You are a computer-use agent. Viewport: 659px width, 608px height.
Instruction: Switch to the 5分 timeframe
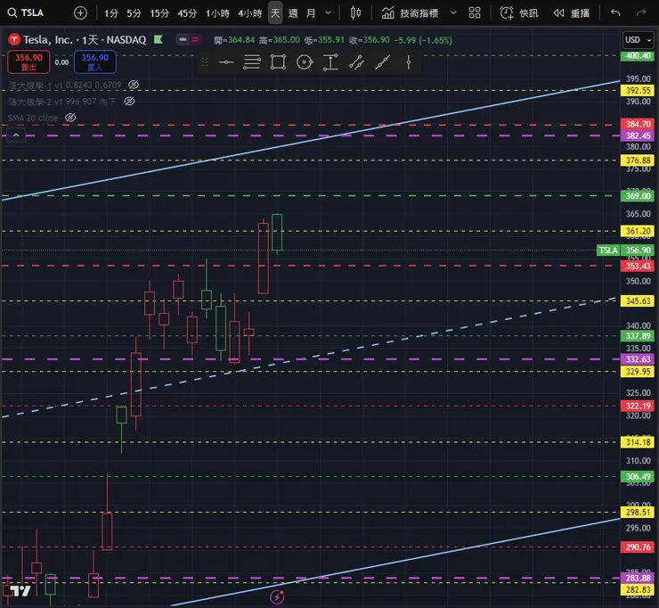click(134, 13)
